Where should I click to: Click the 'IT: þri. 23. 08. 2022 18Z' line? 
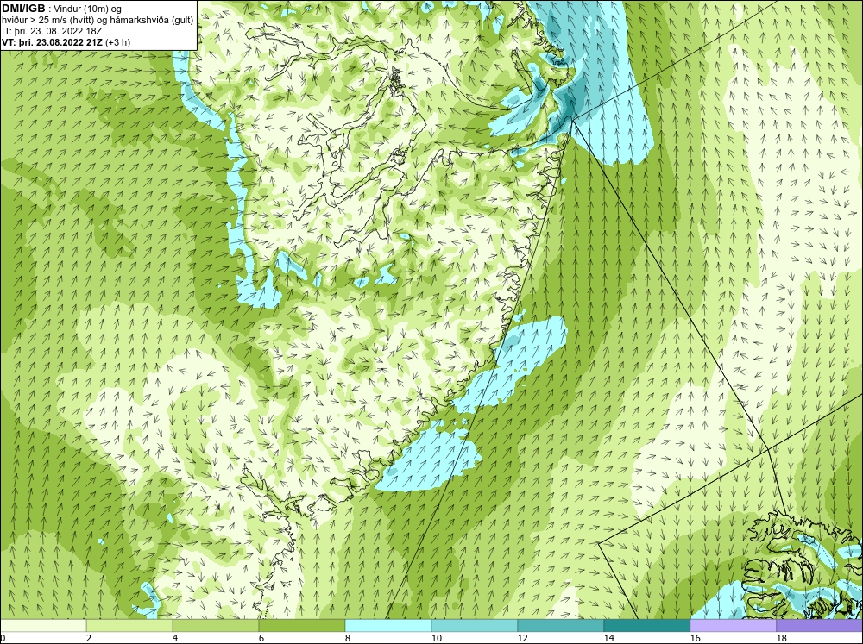pos(52,31)
